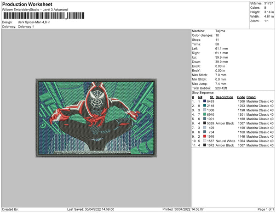
Task: Click the Max Stitch value 7.0 mm
Action: point(221,75)
